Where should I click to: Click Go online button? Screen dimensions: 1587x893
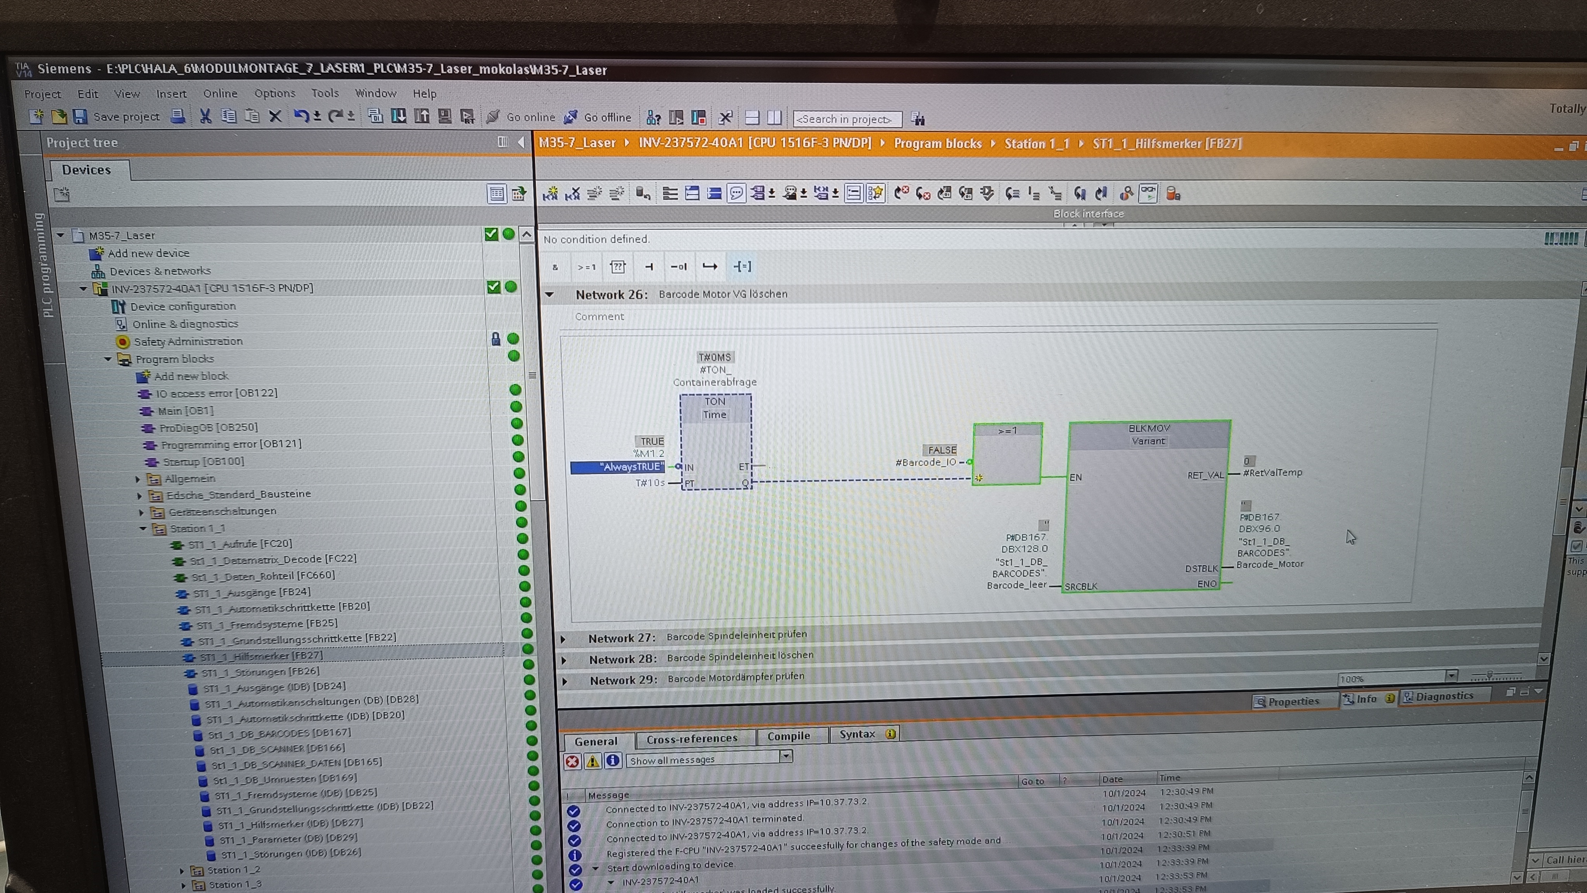[521, 117]
